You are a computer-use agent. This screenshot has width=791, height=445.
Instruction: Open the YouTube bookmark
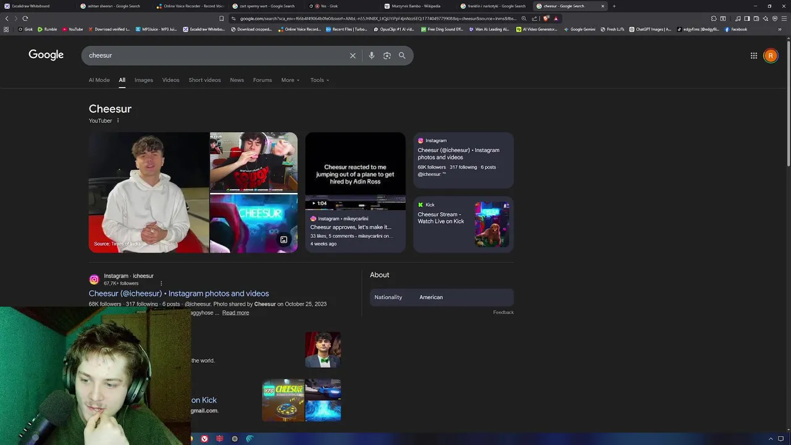click(73, 29)
